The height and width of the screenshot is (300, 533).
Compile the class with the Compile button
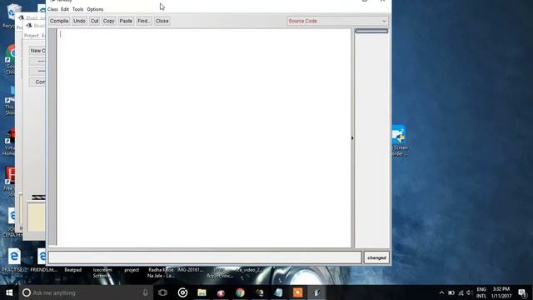tap(59, 21)
